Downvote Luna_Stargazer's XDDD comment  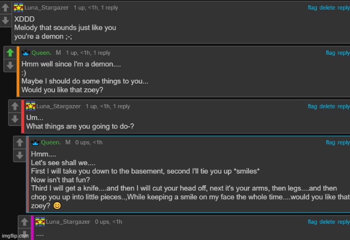(5, 21)
